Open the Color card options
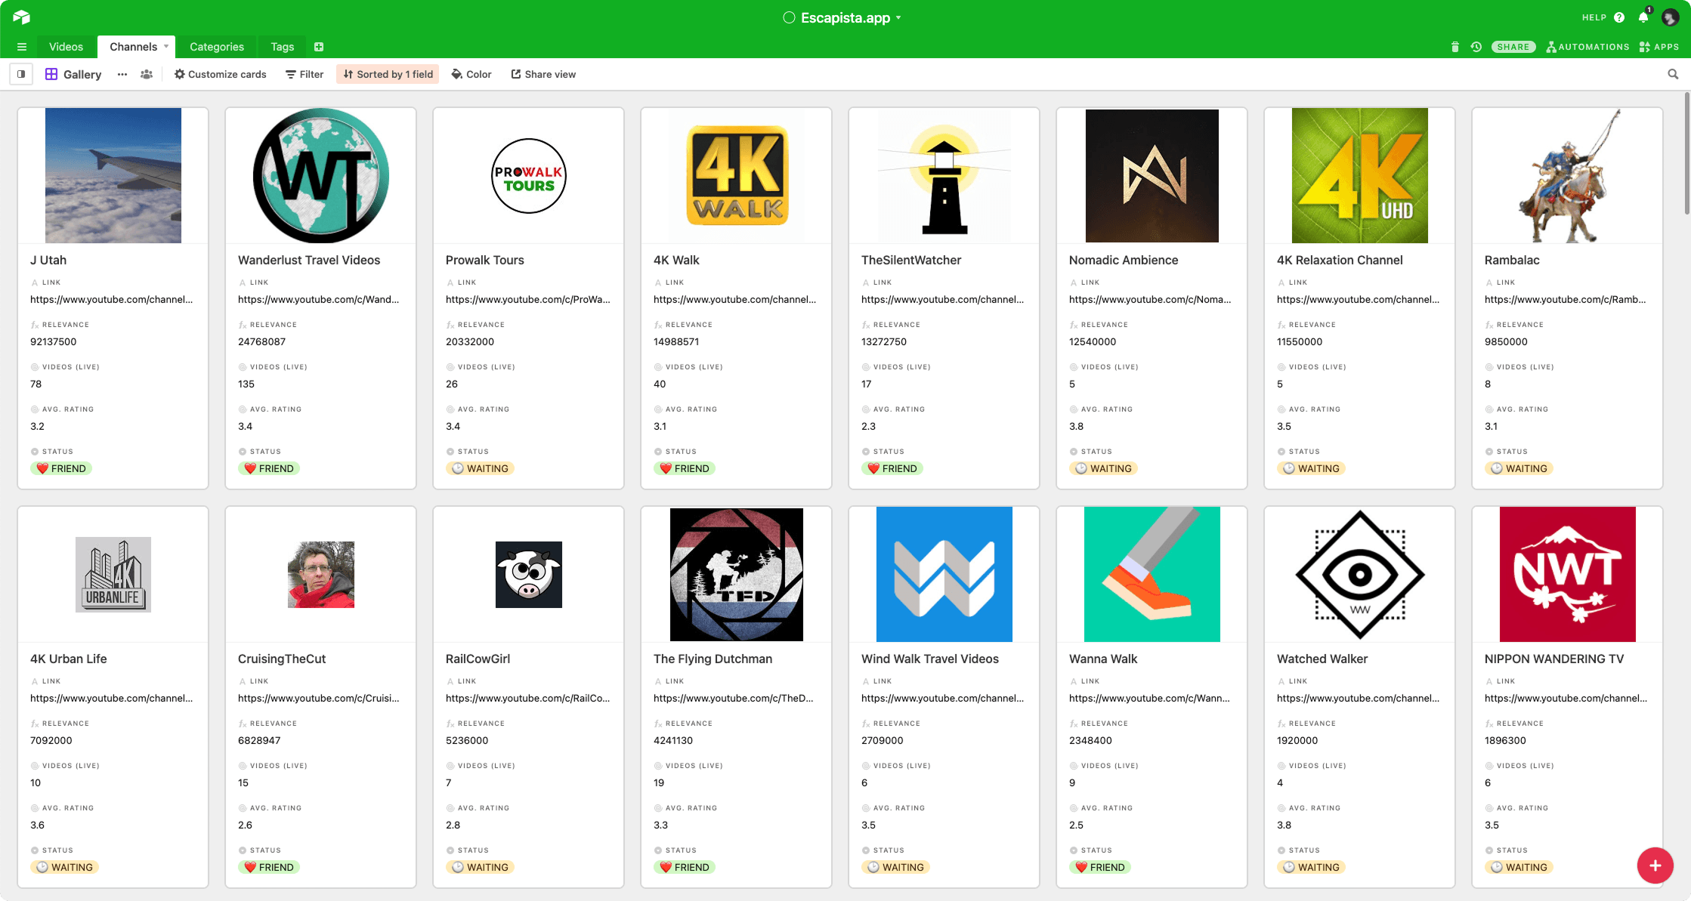The image size is (1691, 901). tap(471, 74)
